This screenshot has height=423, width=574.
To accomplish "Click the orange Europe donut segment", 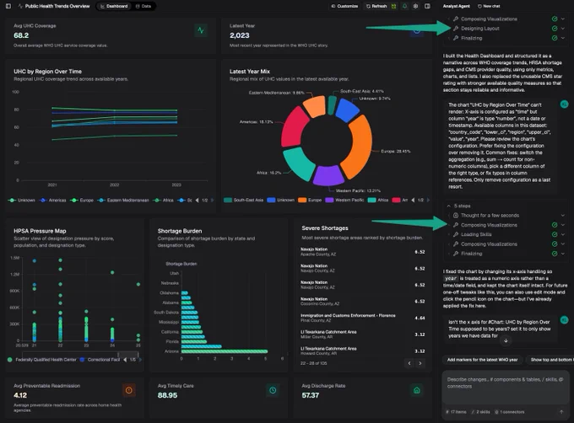I will [x=359, y=146].
